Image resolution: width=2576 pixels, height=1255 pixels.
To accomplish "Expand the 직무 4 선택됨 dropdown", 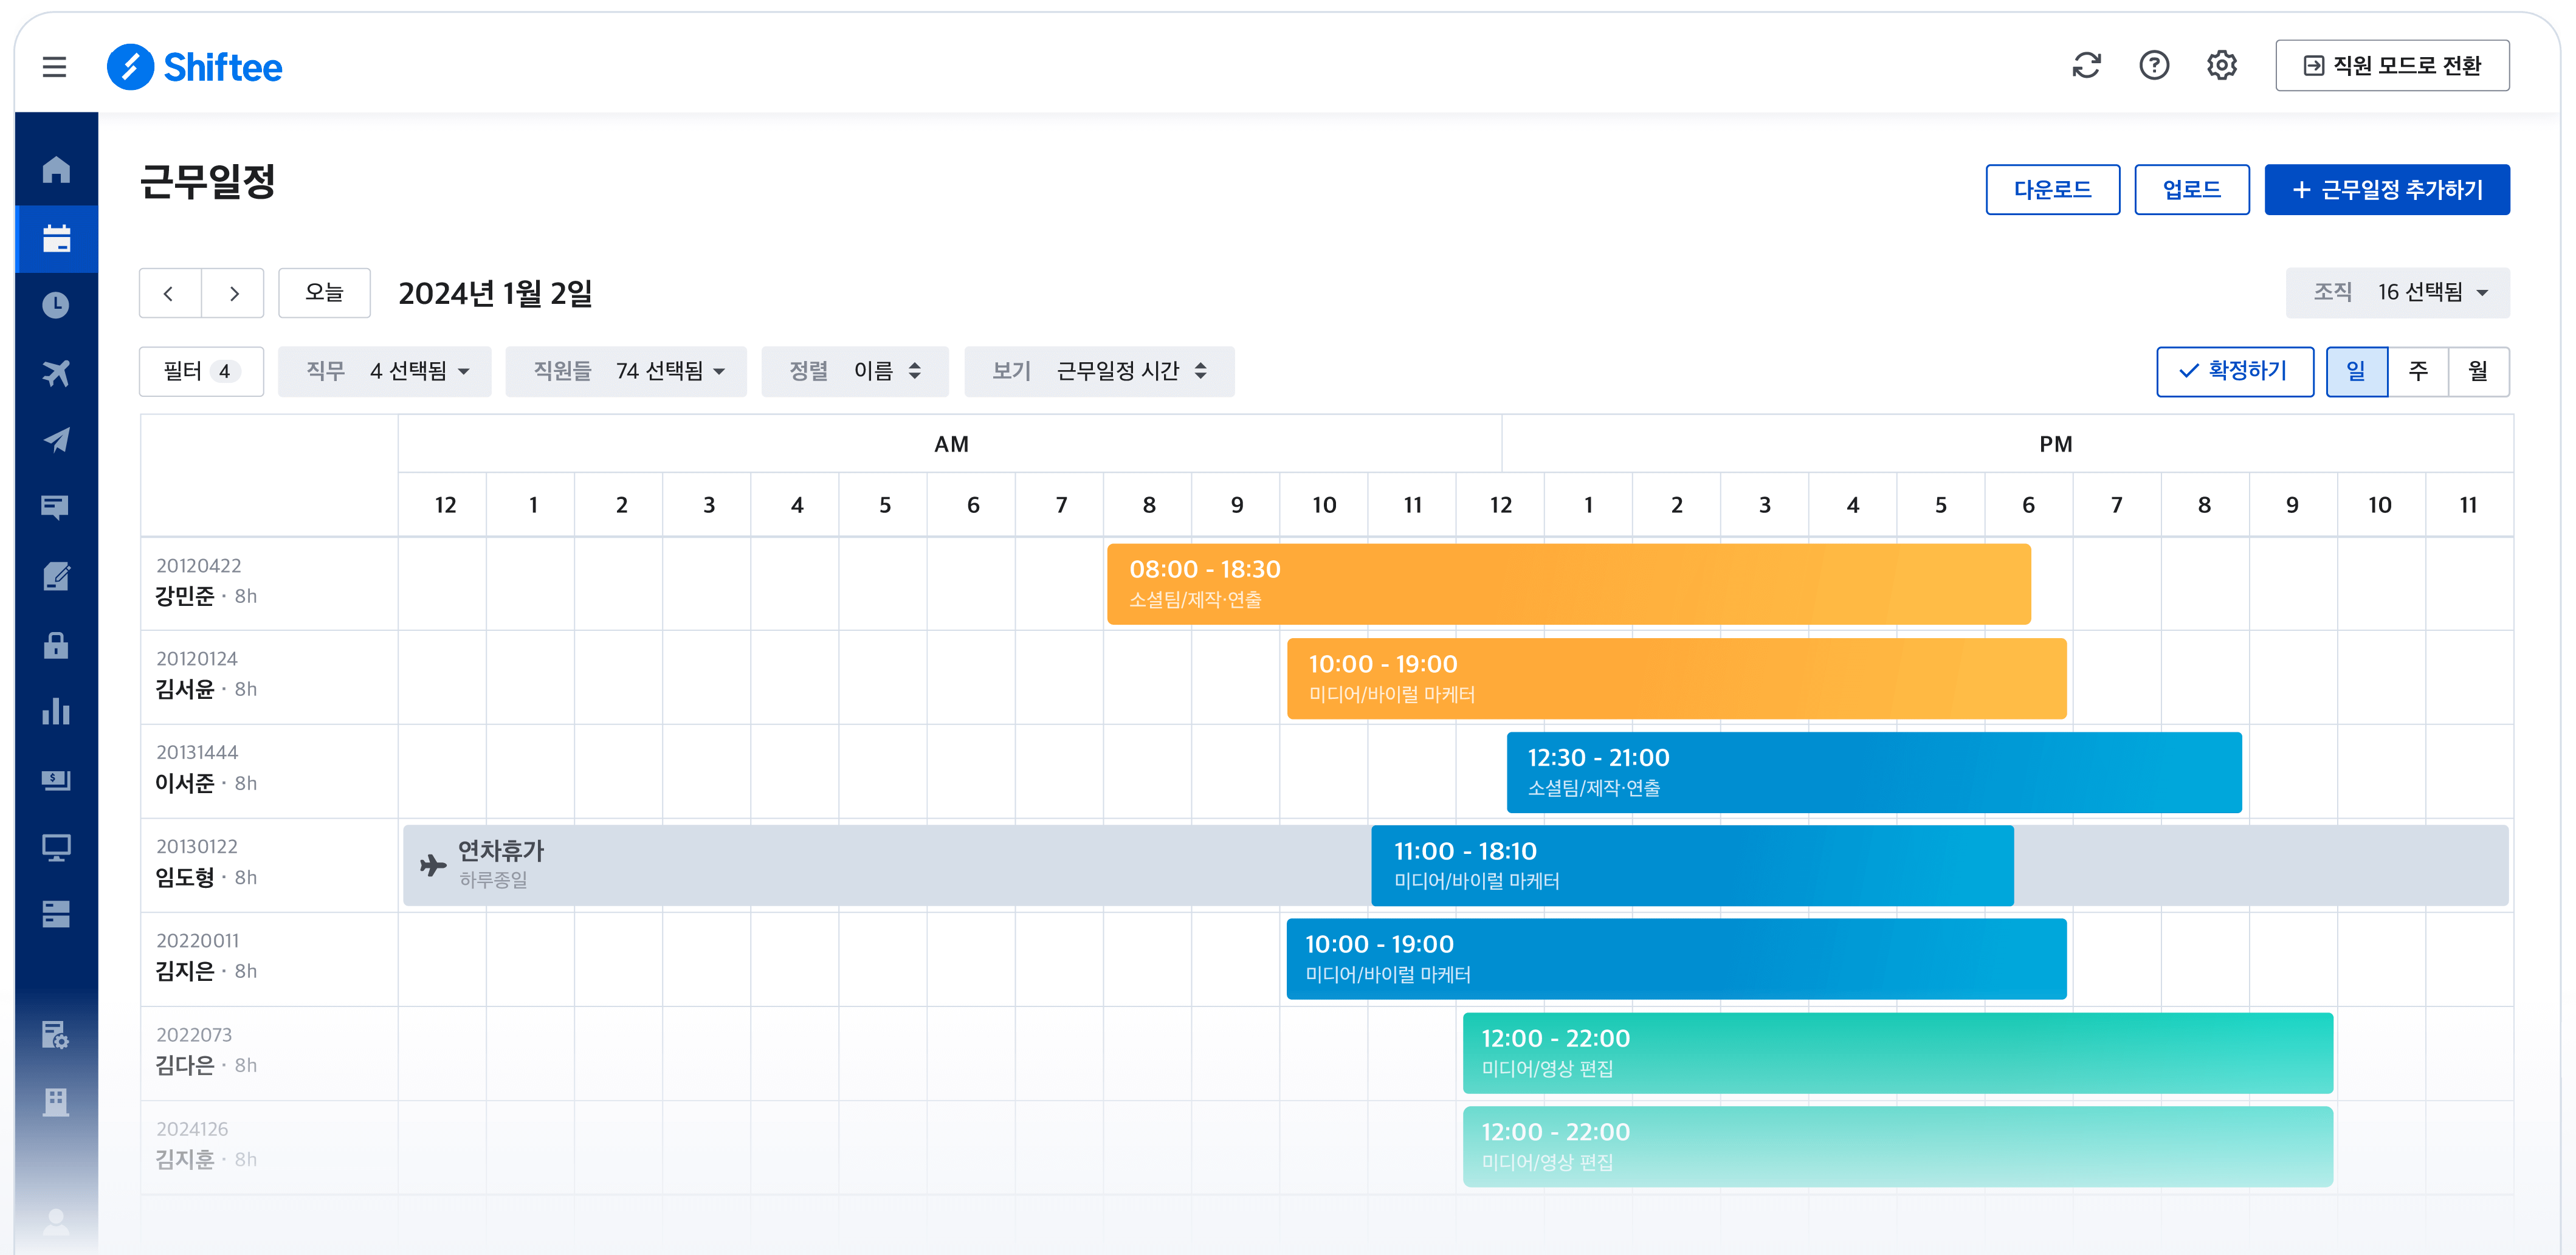I will [x=385, y=372].
